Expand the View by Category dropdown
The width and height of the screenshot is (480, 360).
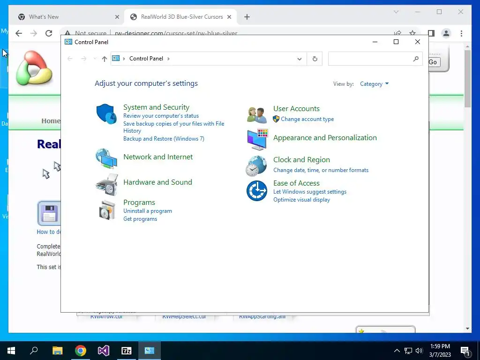tap(374, 84)
